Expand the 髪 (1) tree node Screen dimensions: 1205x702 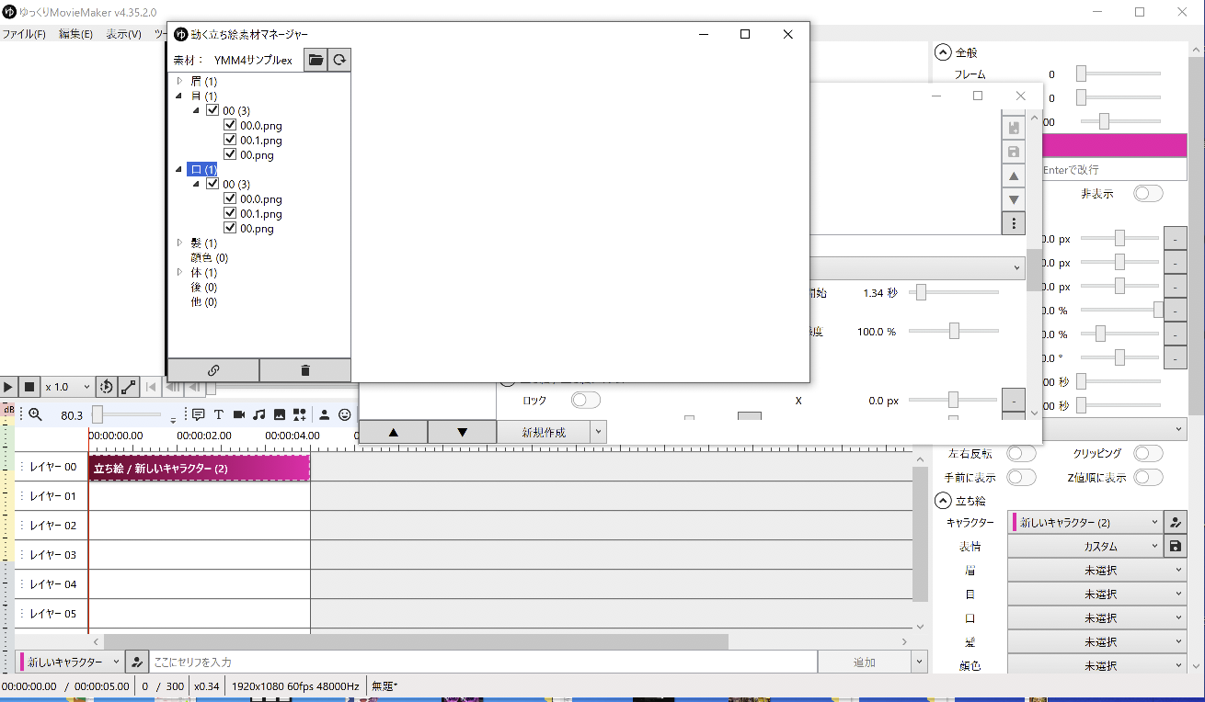click(179, 243)
